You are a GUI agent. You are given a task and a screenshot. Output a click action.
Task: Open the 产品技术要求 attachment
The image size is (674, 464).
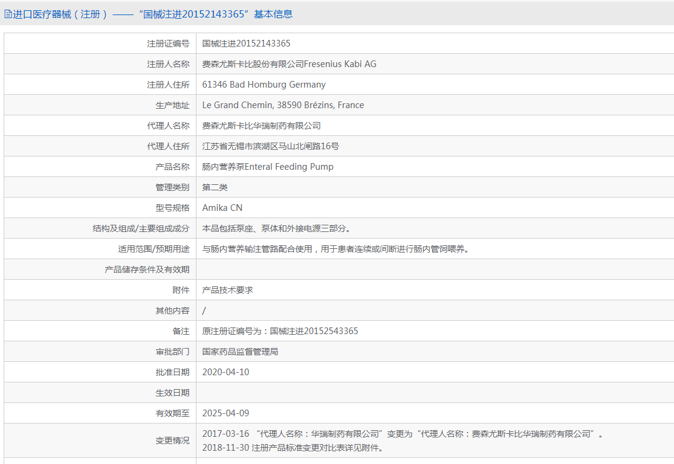point(227,290)
